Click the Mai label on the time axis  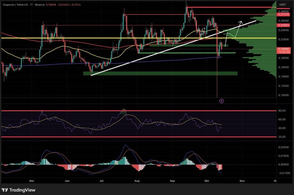[x=32, y=181]
